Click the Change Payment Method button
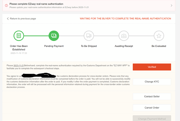The image size is (180, 121). pyautogui.click(x=152, y=118)
